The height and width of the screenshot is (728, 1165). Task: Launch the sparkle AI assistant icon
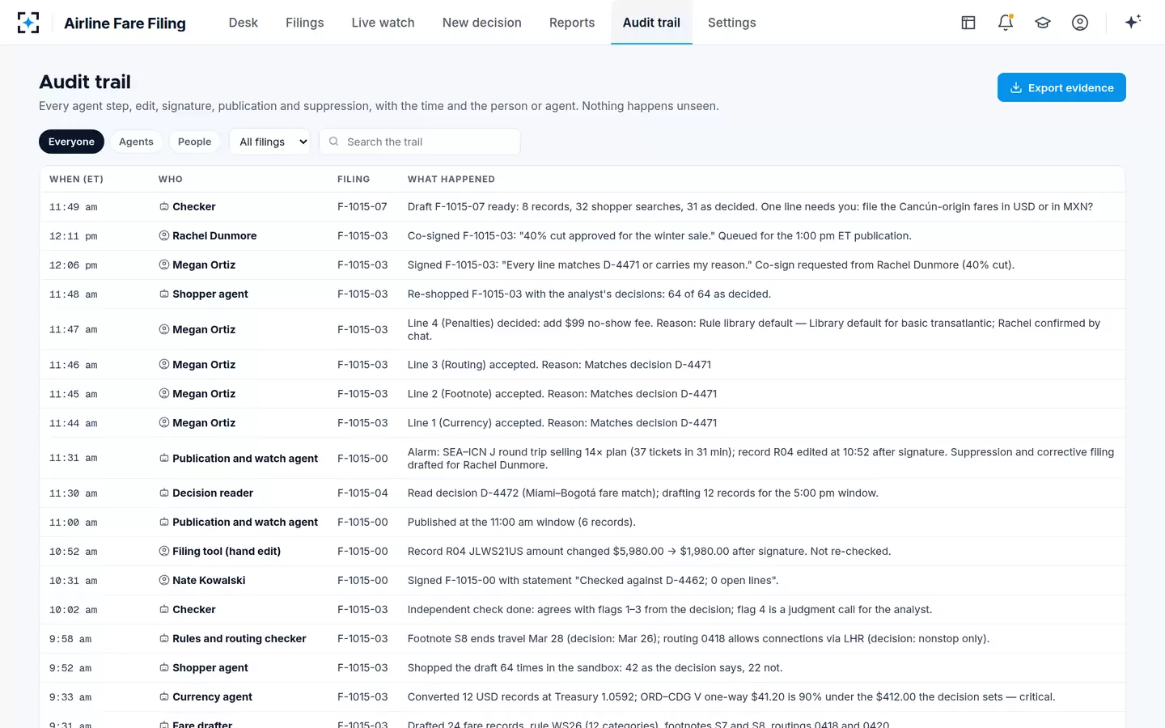pyautogui.click(x=1133, y=22)
